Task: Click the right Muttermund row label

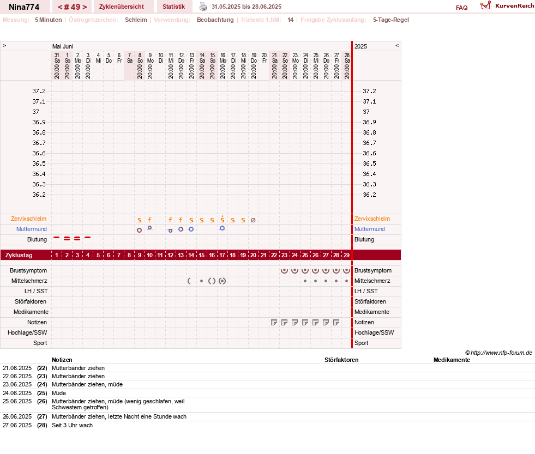Action: pos(370,229)
